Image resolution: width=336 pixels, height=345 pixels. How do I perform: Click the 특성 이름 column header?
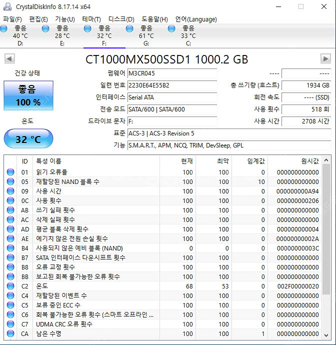[96, 161]
